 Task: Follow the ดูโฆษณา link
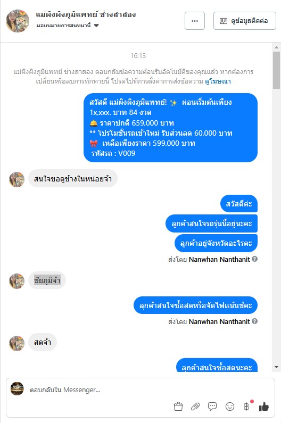pyautogui.click(x=218, y=81)
